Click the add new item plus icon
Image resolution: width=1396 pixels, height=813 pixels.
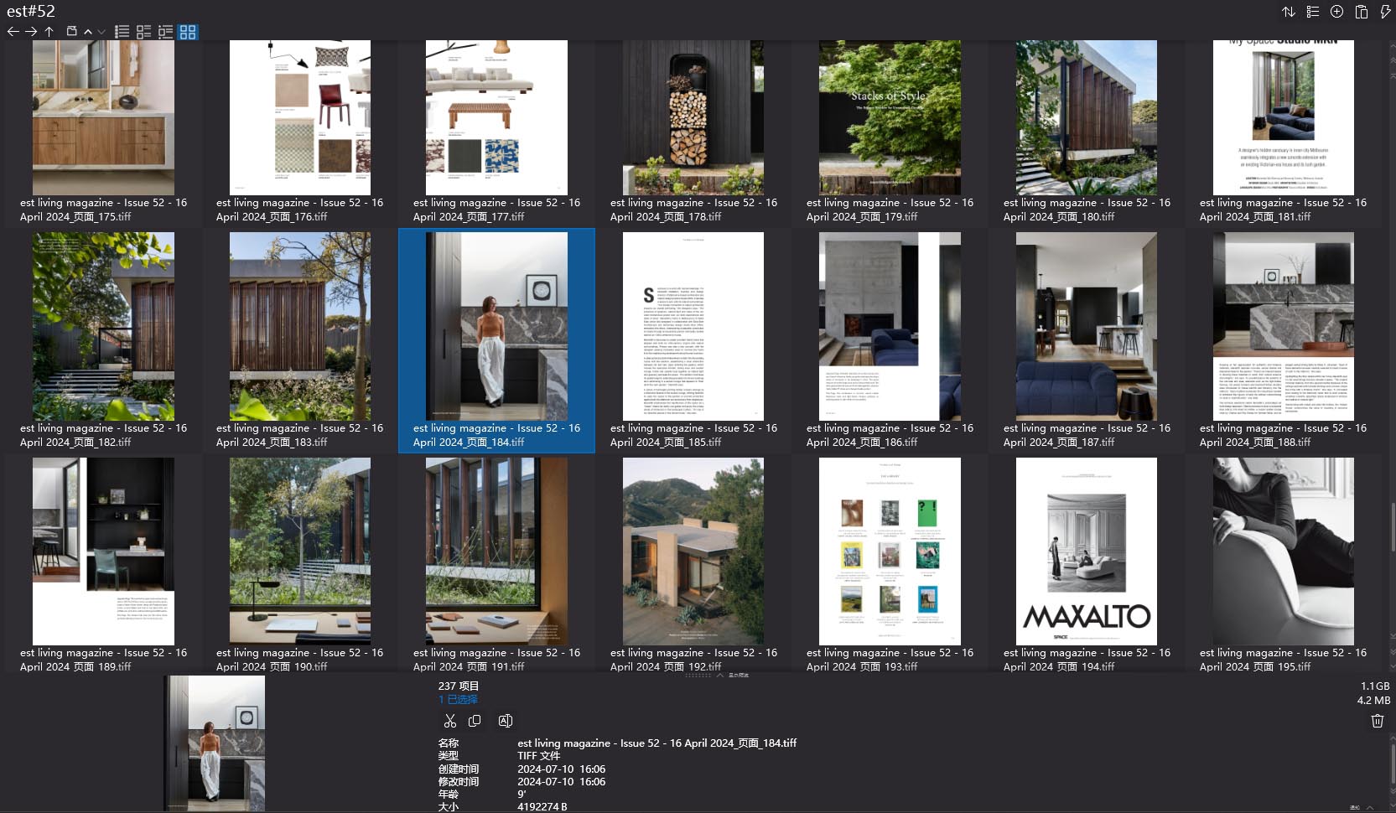click(1337, 12)
